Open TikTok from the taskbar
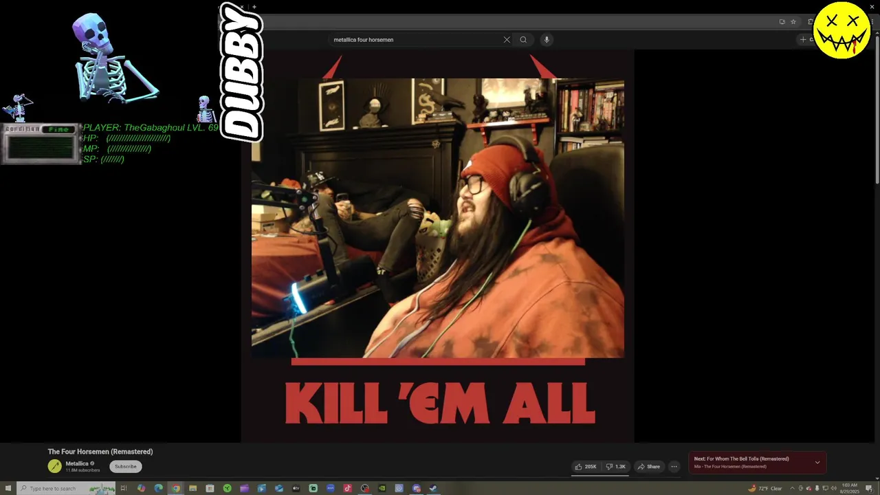880x495 pixels. [347, 488]
